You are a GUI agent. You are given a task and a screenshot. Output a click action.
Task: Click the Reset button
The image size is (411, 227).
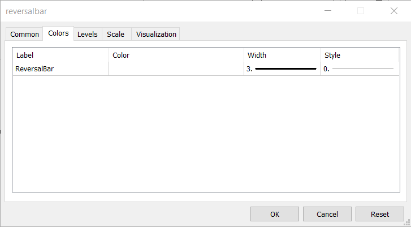tap(379, 214)
